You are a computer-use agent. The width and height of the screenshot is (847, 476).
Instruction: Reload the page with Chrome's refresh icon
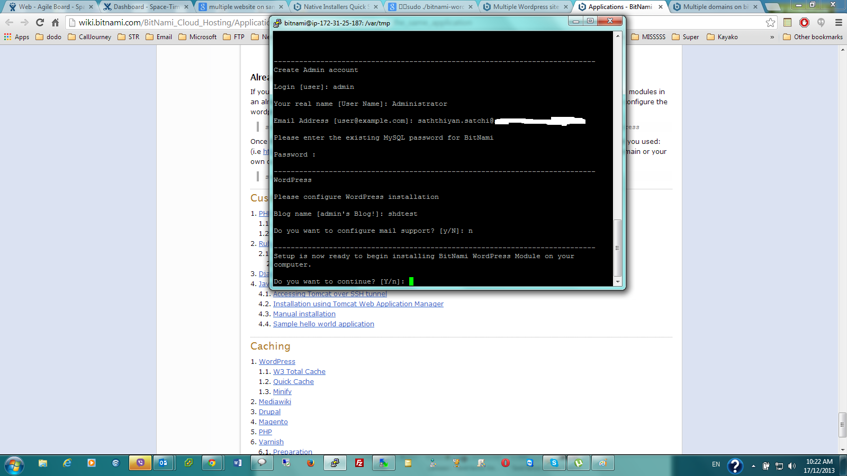[40, 23]
